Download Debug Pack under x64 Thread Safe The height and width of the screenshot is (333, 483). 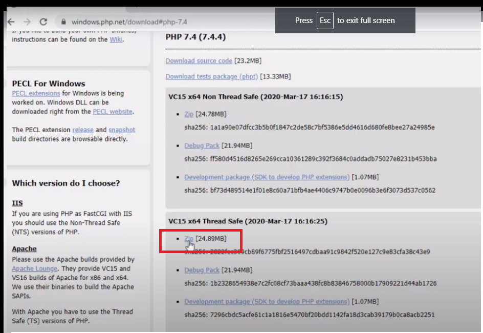[x=202, y=270]
